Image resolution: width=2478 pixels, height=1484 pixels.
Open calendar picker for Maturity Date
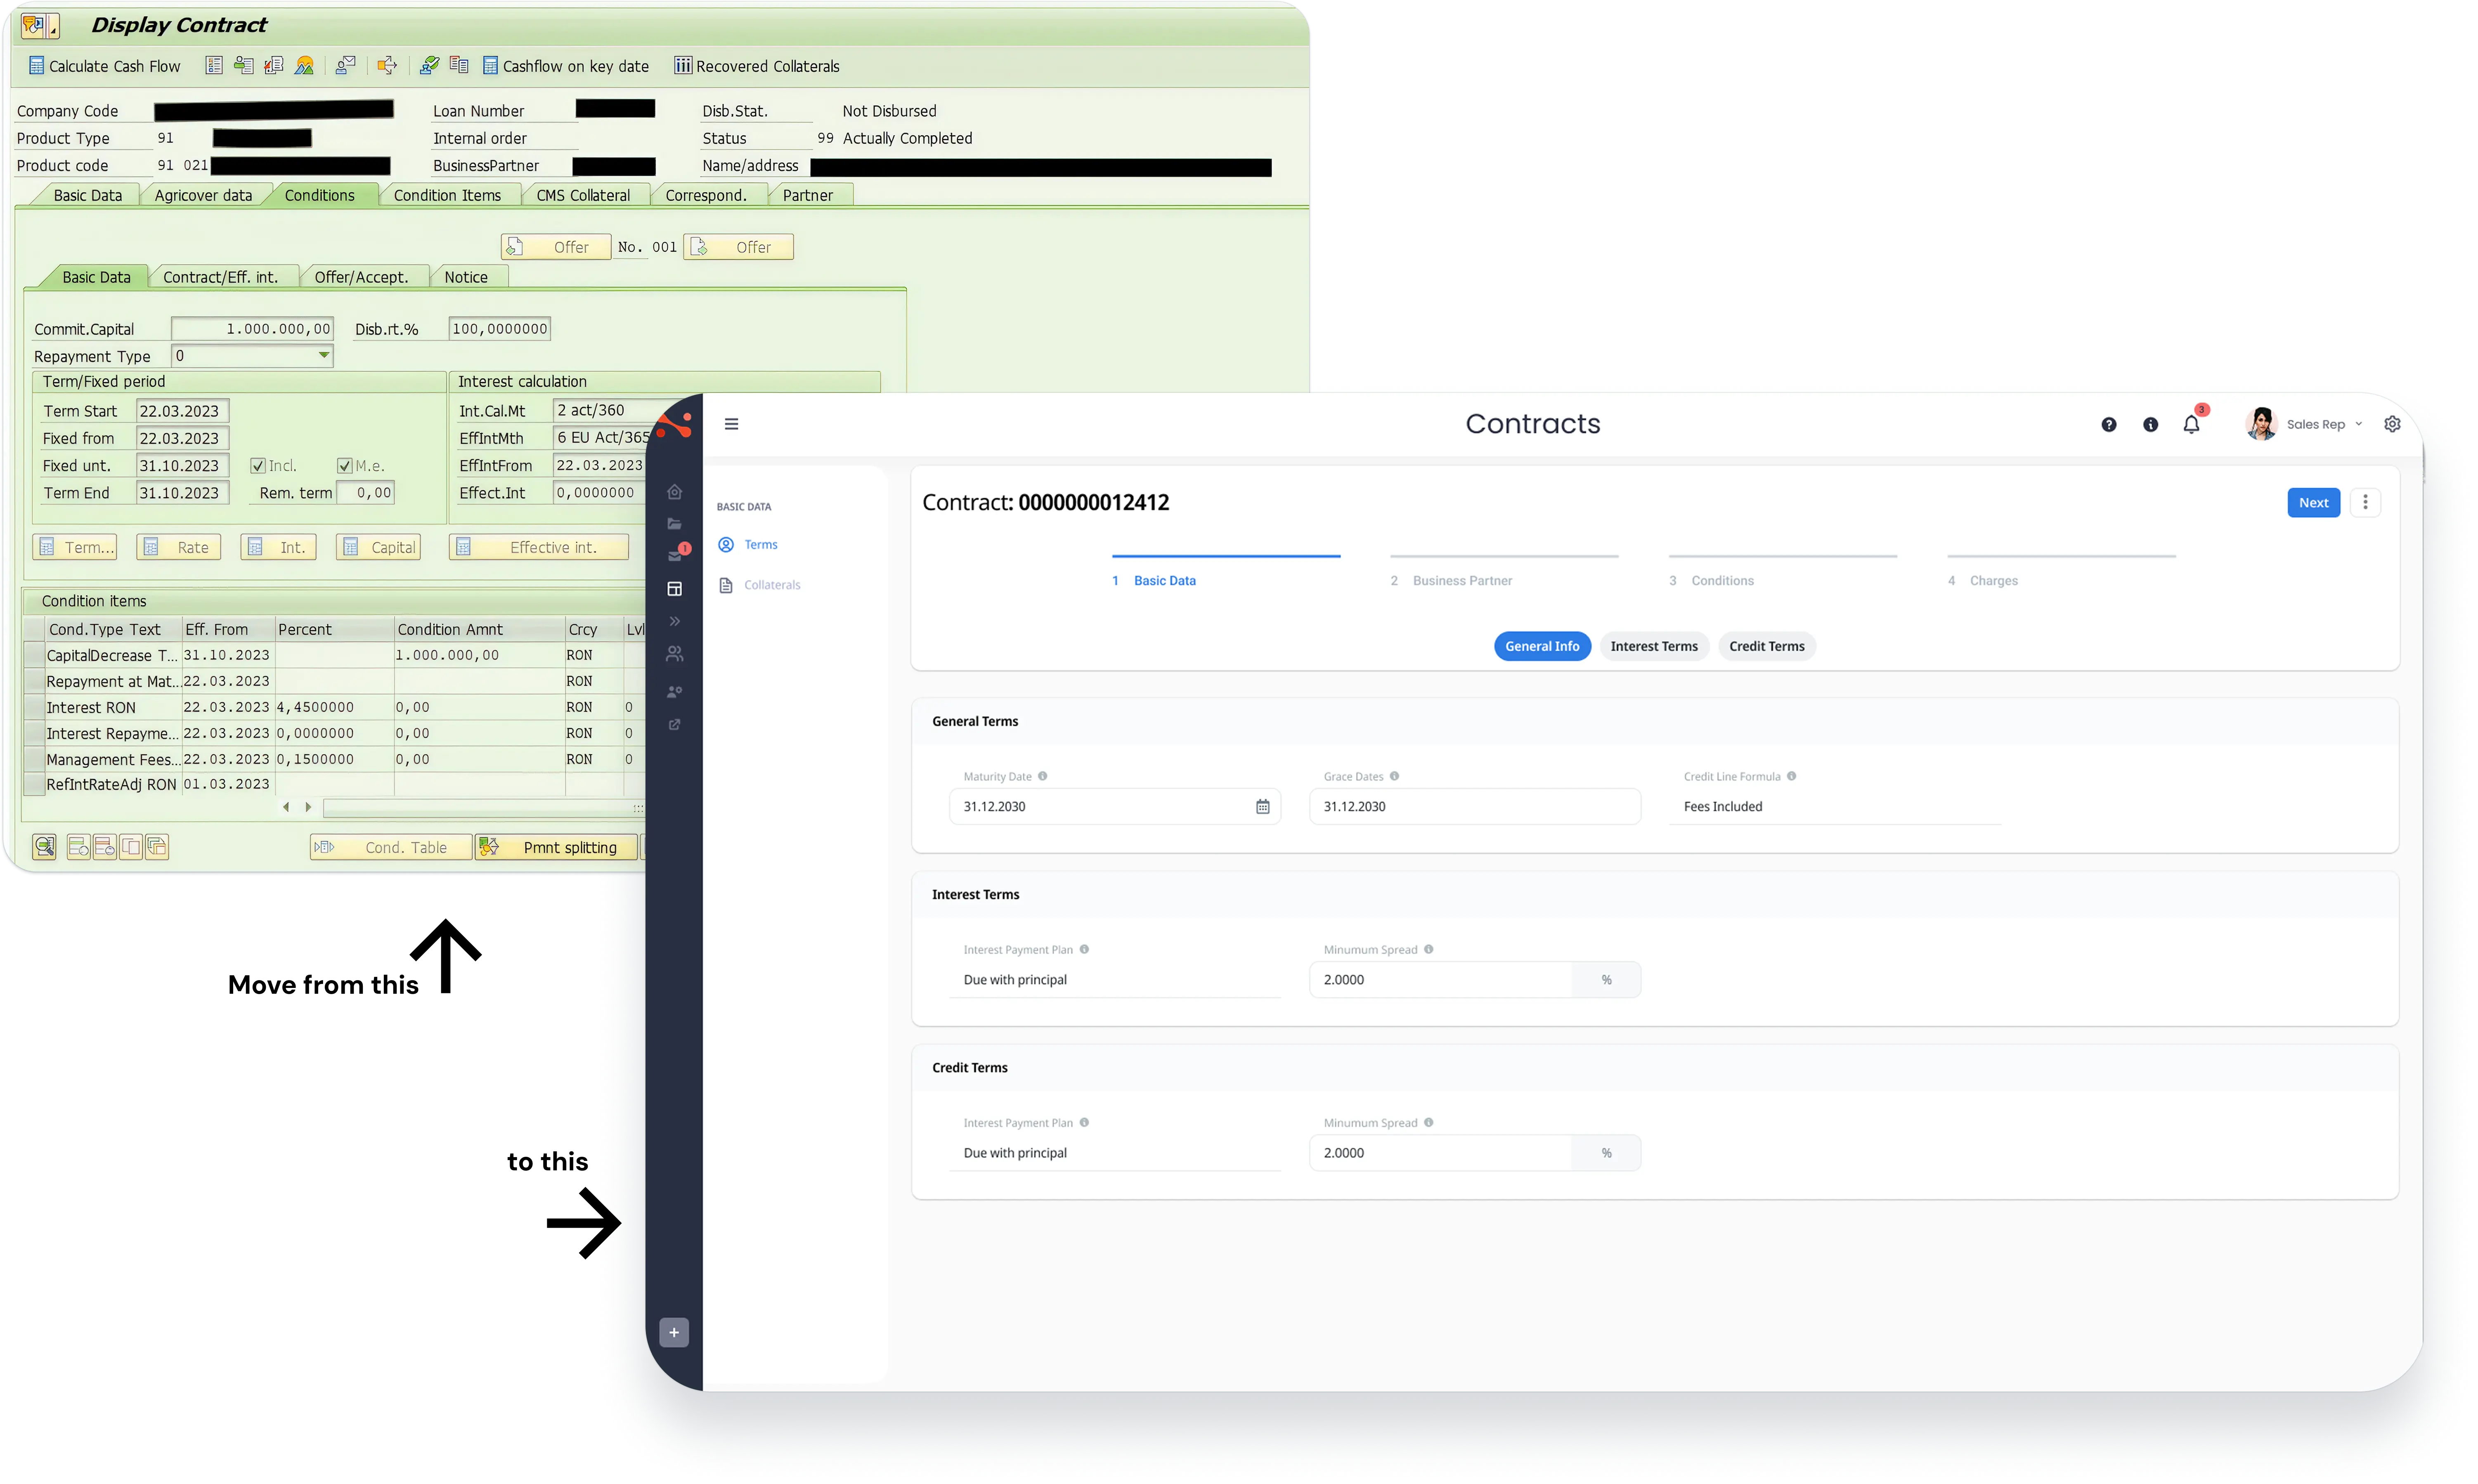(1262, 806)
